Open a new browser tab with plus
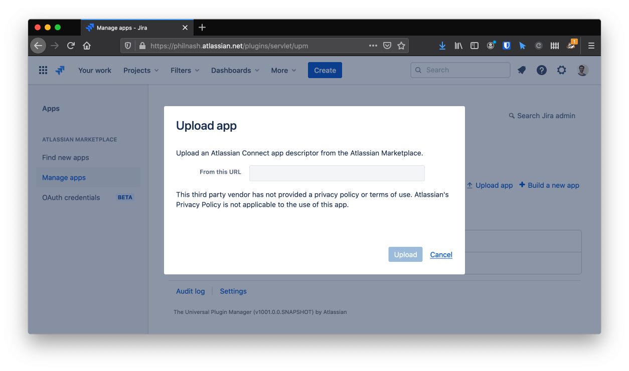 (202, 28)
